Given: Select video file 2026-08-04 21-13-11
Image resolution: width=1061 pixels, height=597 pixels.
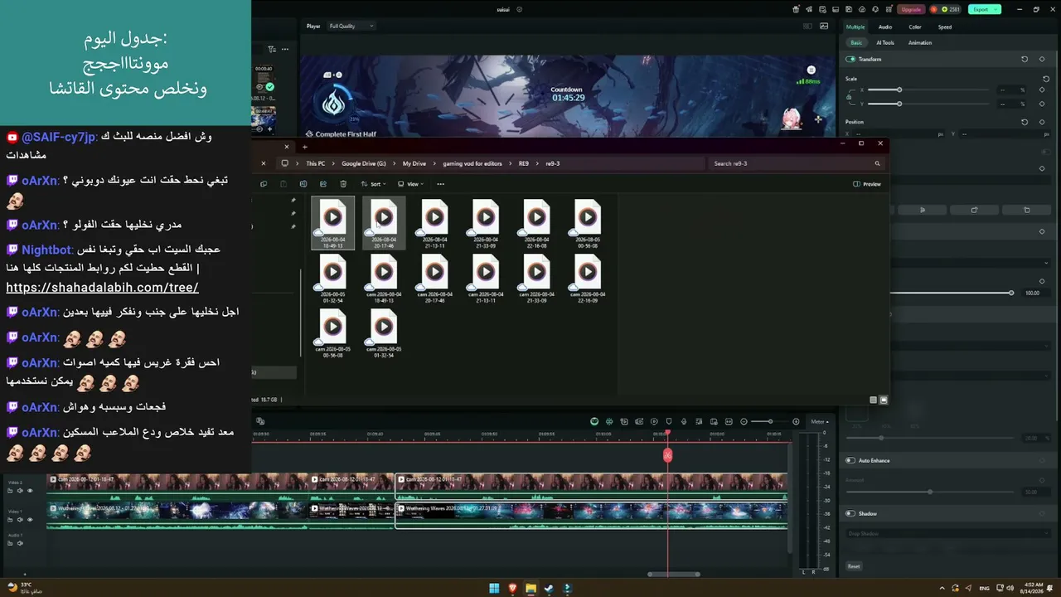Looking at the screenshot, I should coord(434,223).
